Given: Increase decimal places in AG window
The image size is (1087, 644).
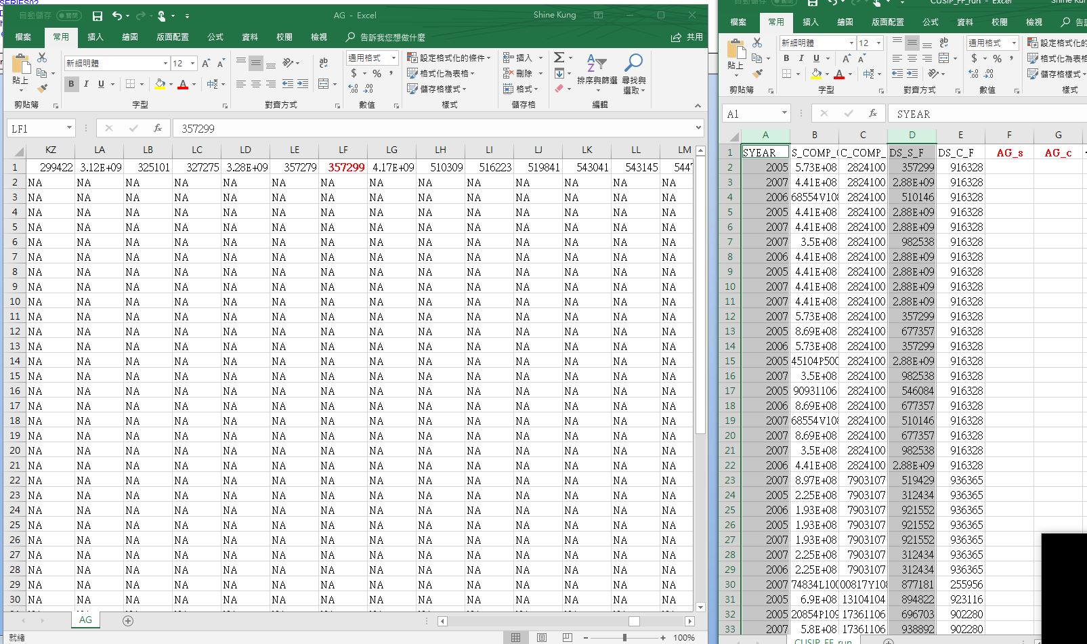Looking at the screenshot, I should pos(354,89).
